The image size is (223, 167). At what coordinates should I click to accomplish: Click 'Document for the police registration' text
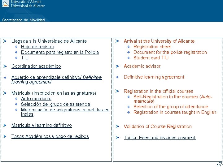170,52
